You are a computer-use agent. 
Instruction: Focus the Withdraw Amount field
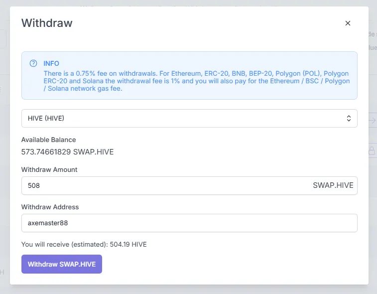(189, 185)
